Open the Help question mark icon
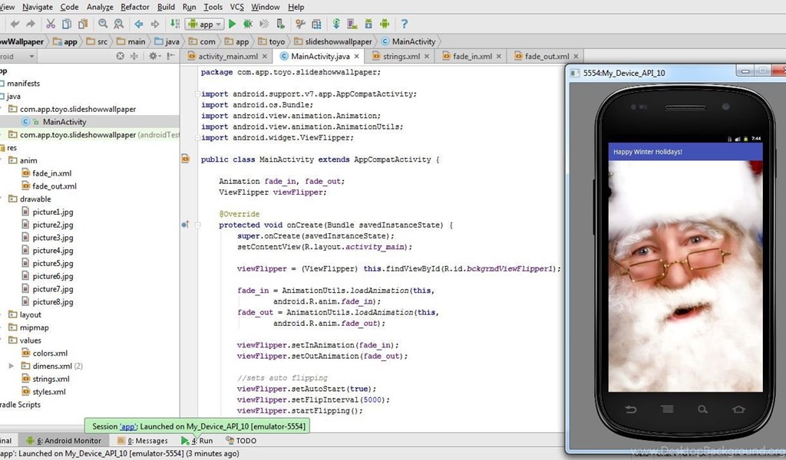 (404, 25)
